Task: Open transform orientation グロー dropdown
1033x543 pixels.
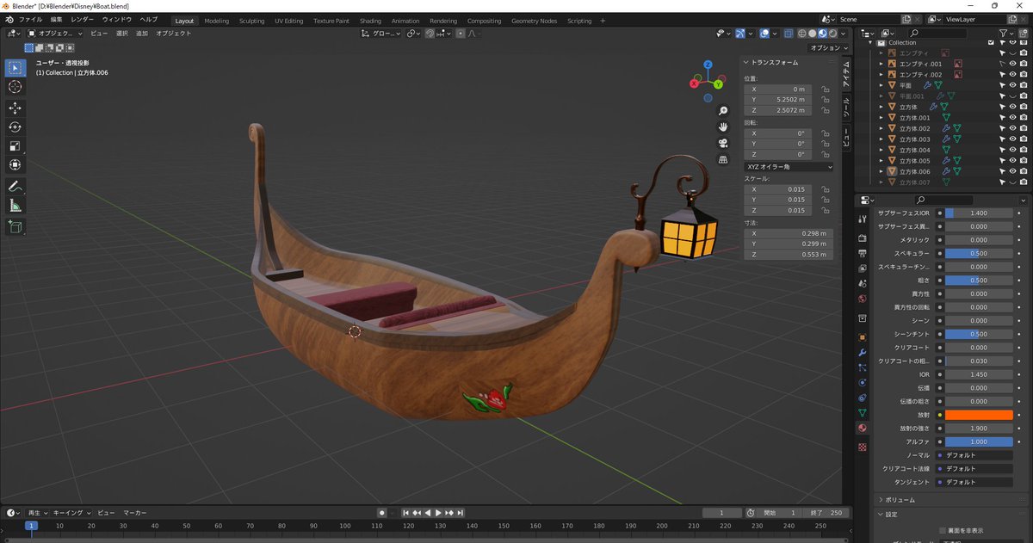Action: (x=381, y=34)
